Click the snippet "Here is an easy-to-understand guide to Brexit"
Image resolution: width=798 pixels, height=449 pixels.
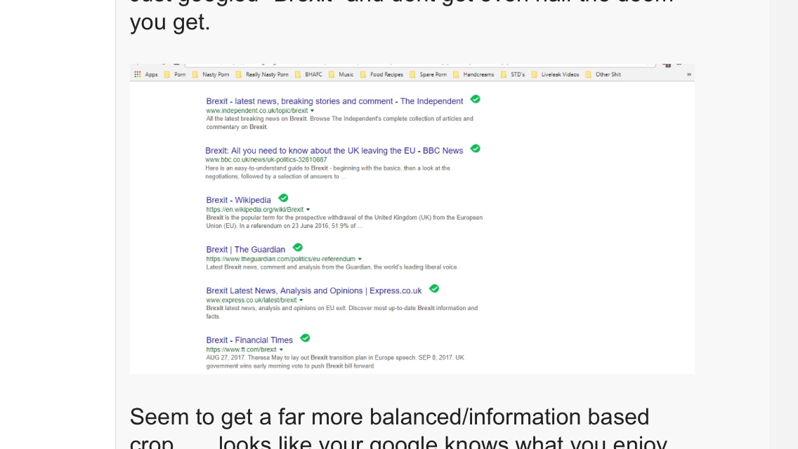click(267, 168)
